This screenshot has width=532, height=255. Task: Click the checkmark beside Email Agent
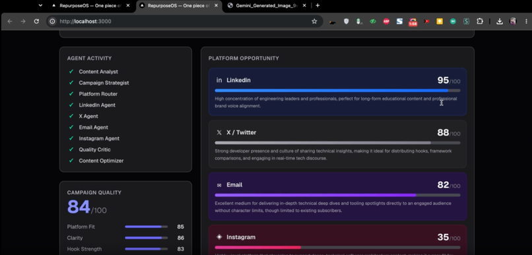pyautogui.click(x=71, y=127)
